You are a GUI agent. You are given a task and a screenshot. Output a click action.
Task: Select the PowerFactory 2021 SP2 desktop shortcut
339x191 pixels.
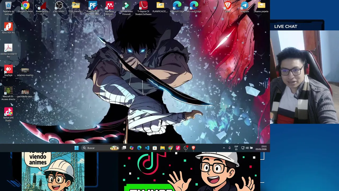[93, 8]
